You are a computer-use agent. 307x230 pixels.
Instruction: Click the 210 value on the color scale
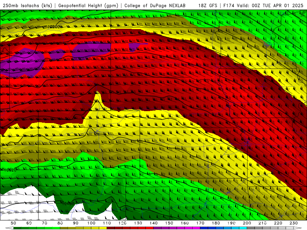(x=262, y=223)
